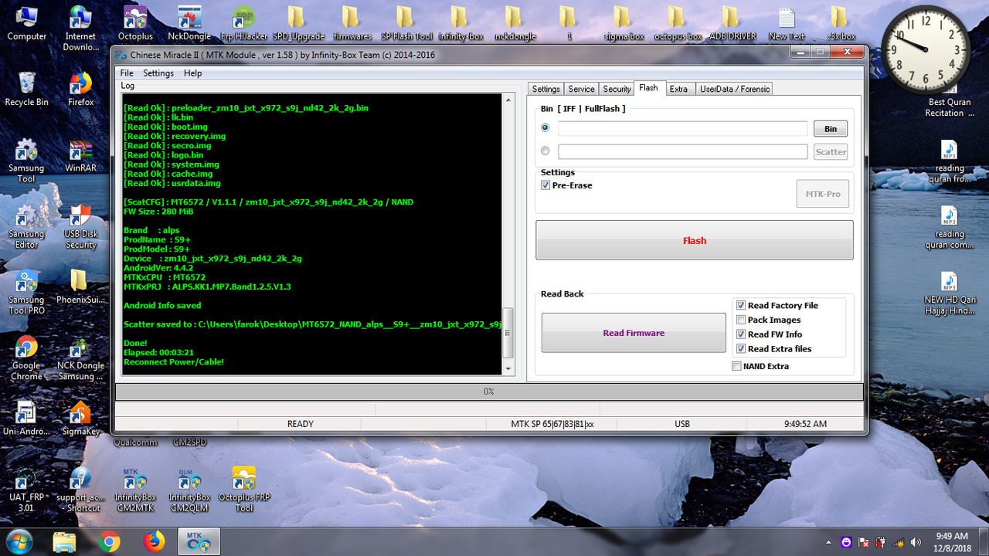989x556 pixels.
Task: Launch Samsung Tool desktop shortcut
Action: pyautogui.click(x=26, y=160)
